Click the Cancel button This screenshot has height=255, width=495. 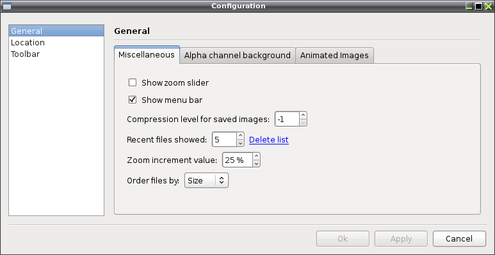click(x=459, y=239)
